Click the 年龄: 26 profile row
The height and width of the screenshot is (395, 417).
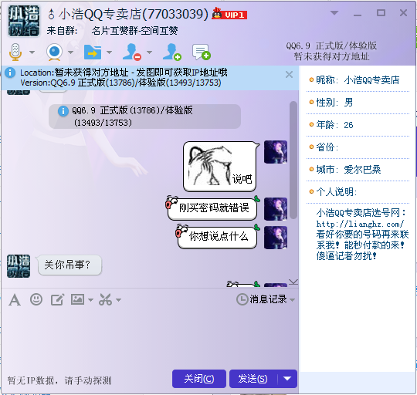tap(358, 124)
